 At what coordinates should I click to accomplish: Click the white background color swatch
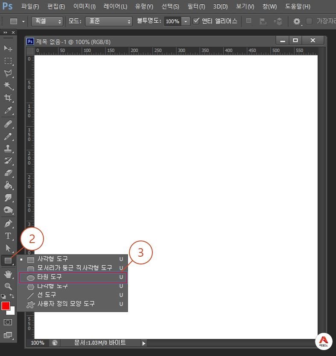point(12,312)
